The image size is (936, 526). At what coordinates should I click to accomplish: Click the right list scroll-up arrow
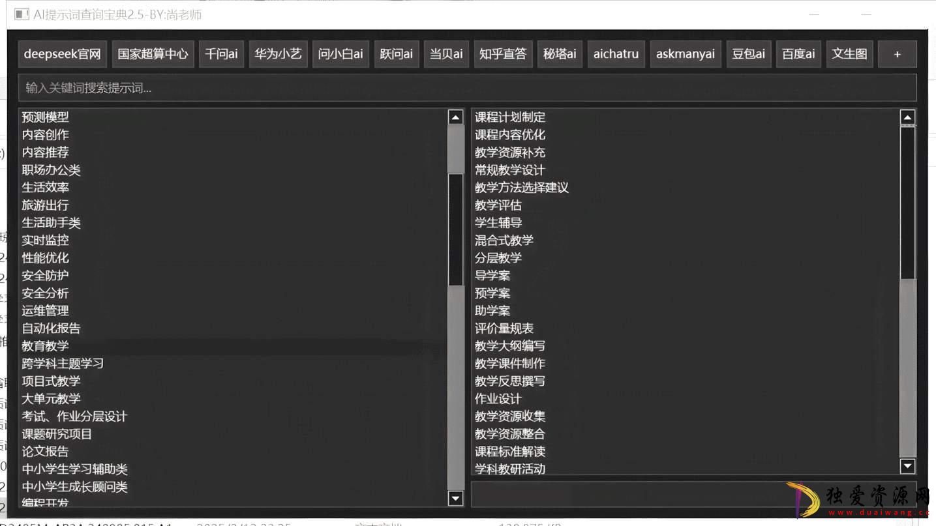907,117
